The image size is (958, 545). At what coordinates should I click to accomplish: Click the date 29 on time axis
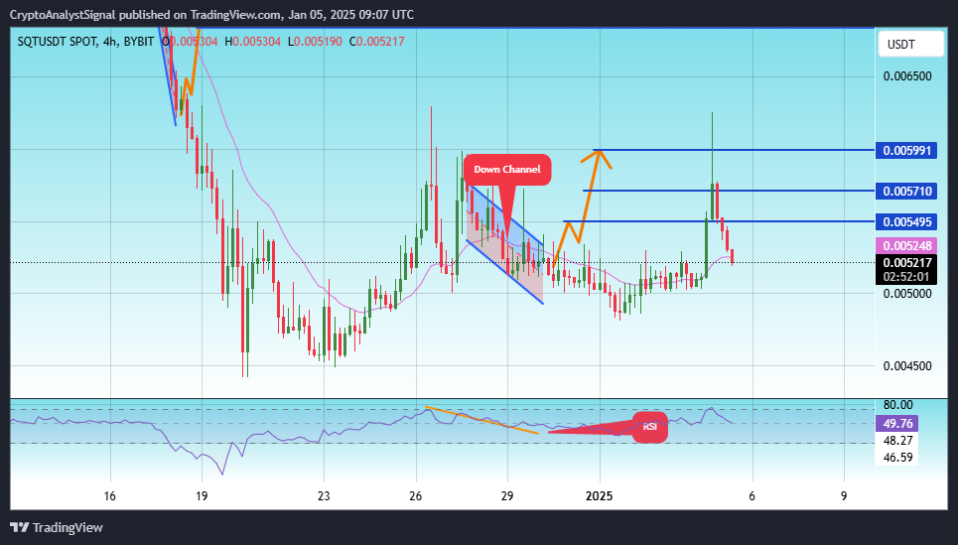tap(507, 496)
